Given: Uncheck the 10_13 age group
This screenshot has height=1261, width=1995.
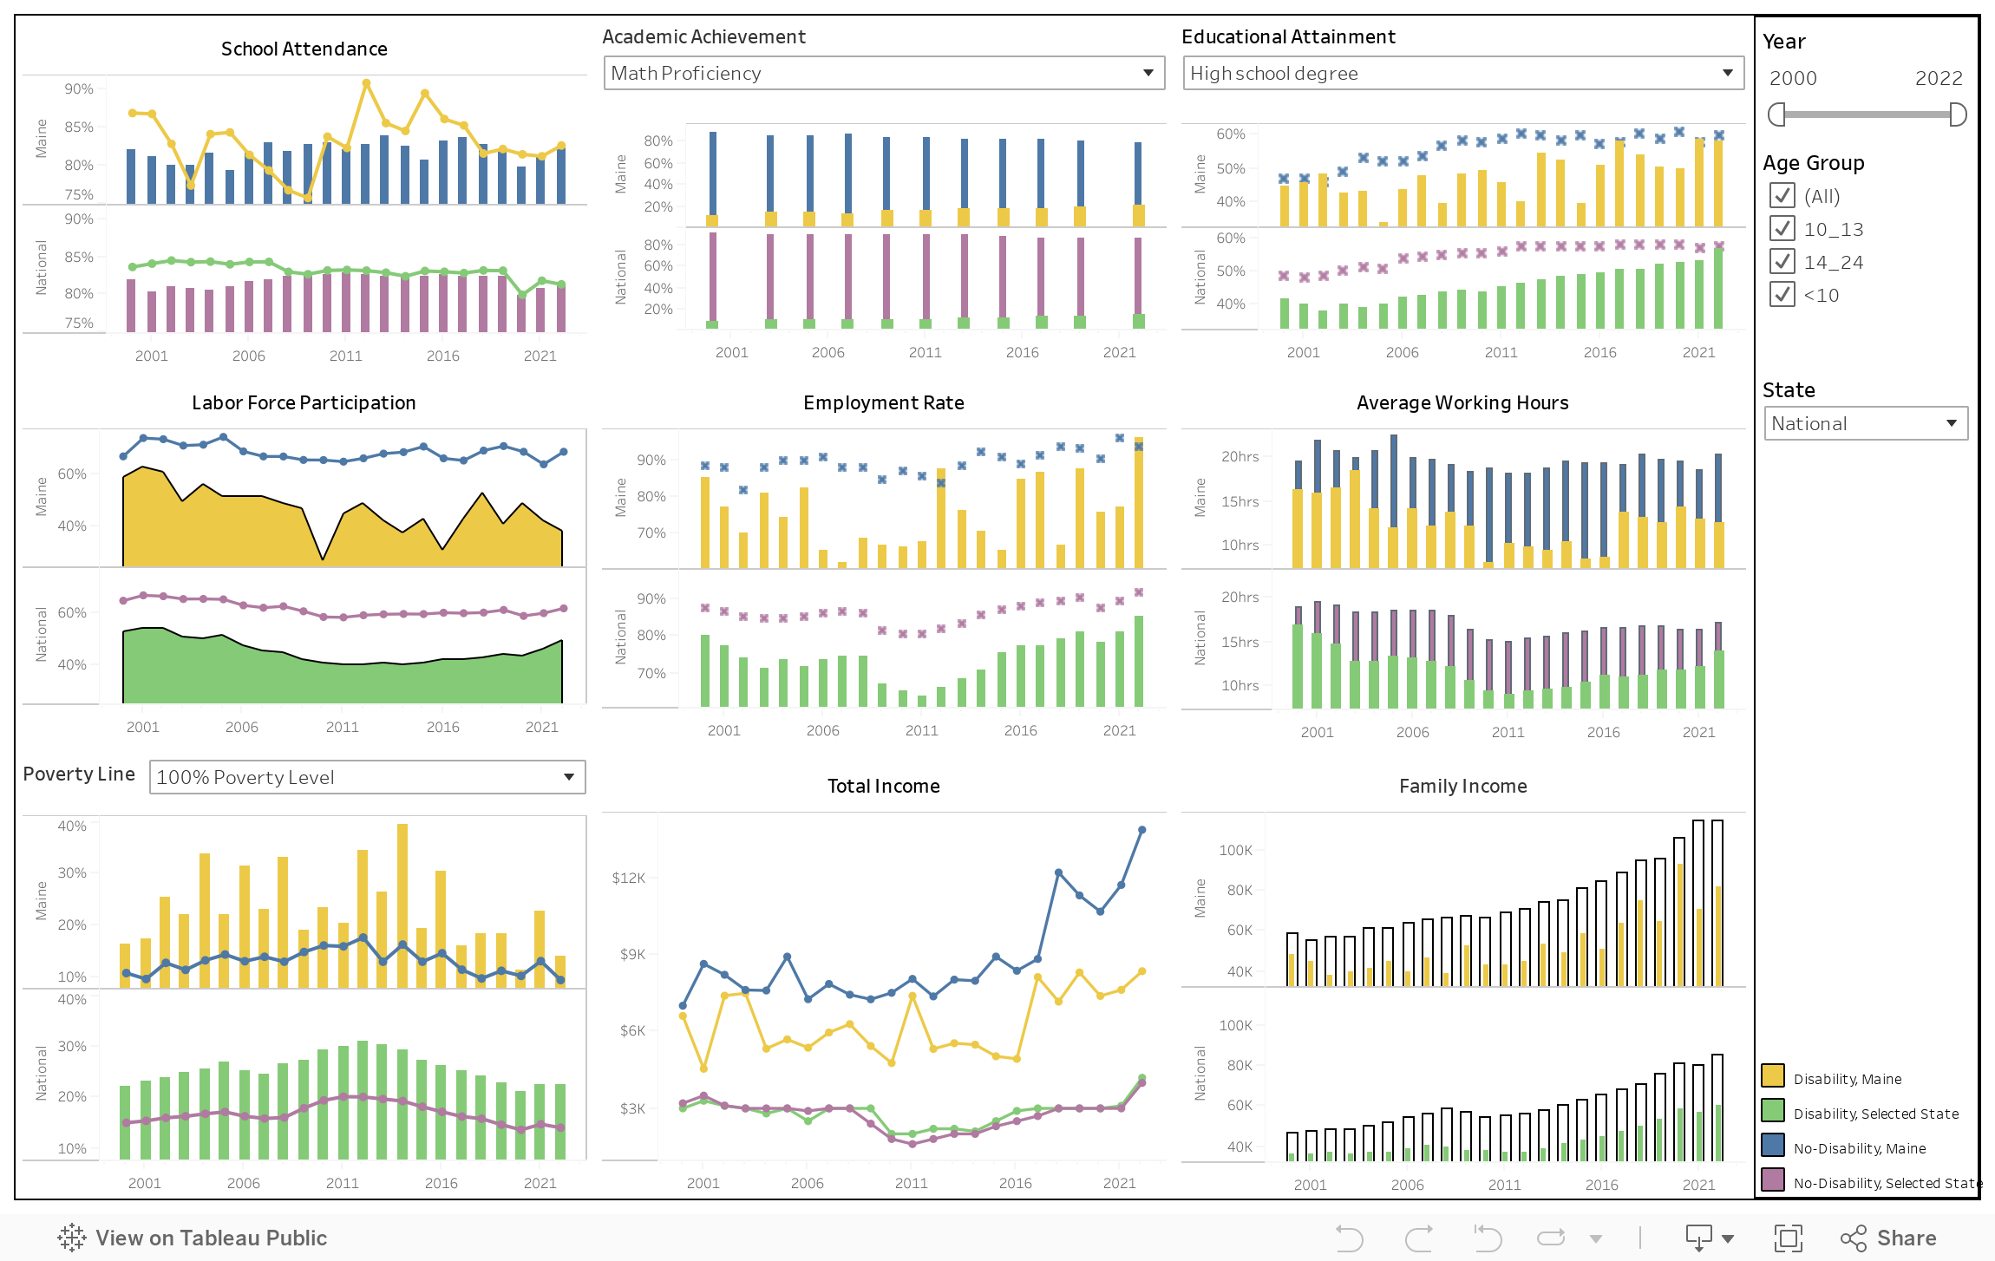Looking at the screenshot, I should 1782,229.
